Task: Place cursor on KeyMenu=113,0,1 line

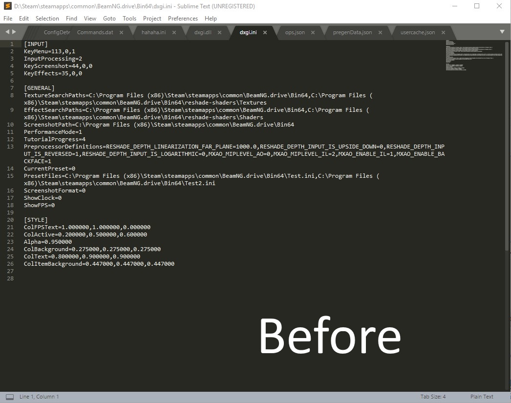Action: click(x=49, y=51)
